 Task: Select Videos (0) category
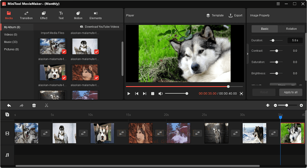click(x=11, y=34)
